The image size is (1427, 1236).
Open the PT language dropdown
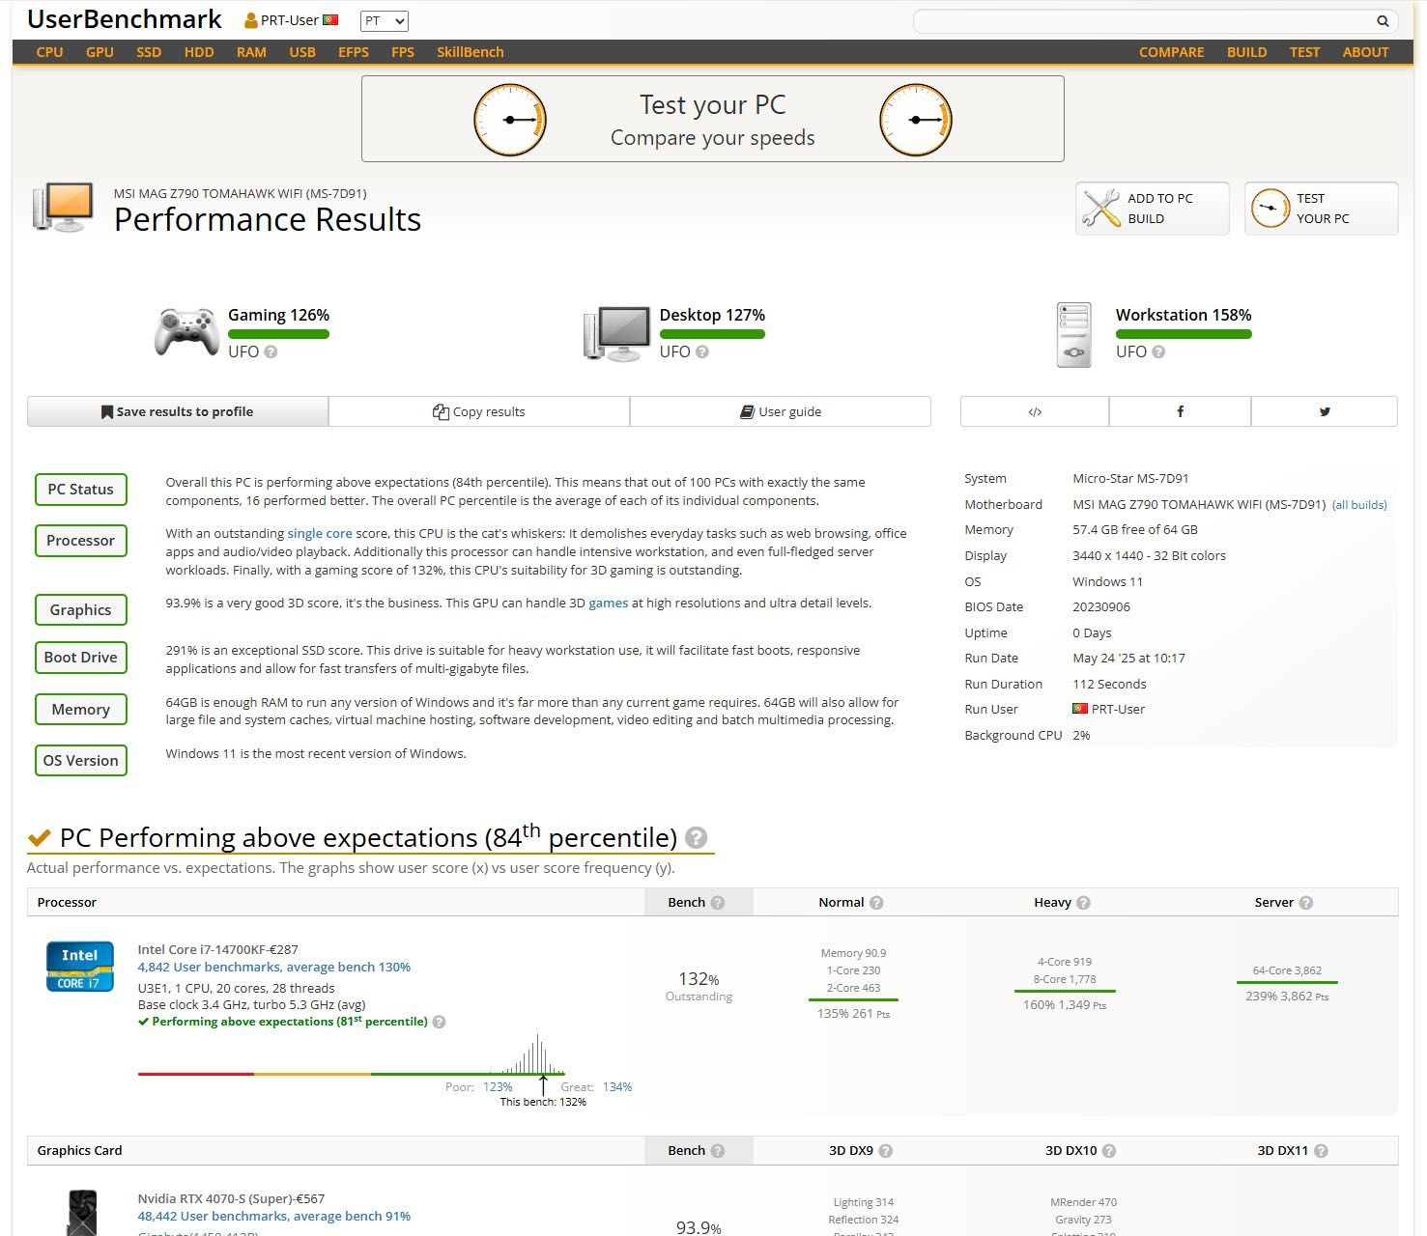point(385,20)
